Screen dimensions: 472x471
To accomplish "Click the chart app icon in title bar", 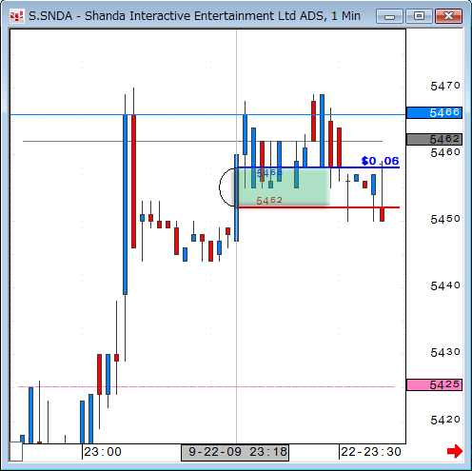I will tap(16, 16).
